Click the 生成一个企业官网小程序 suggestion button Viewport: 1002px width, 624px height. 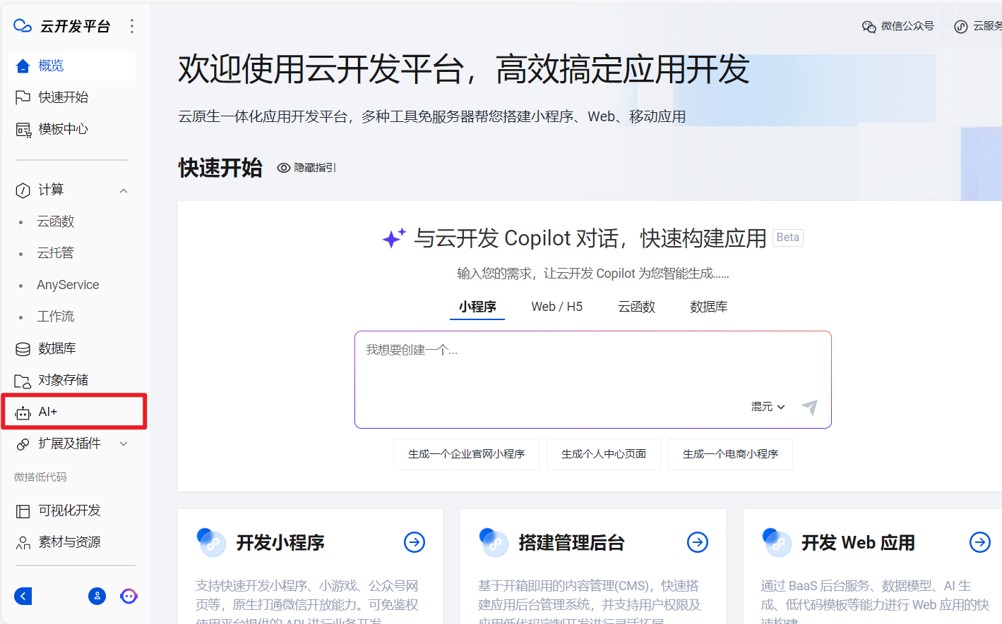(x=466, y=454)
